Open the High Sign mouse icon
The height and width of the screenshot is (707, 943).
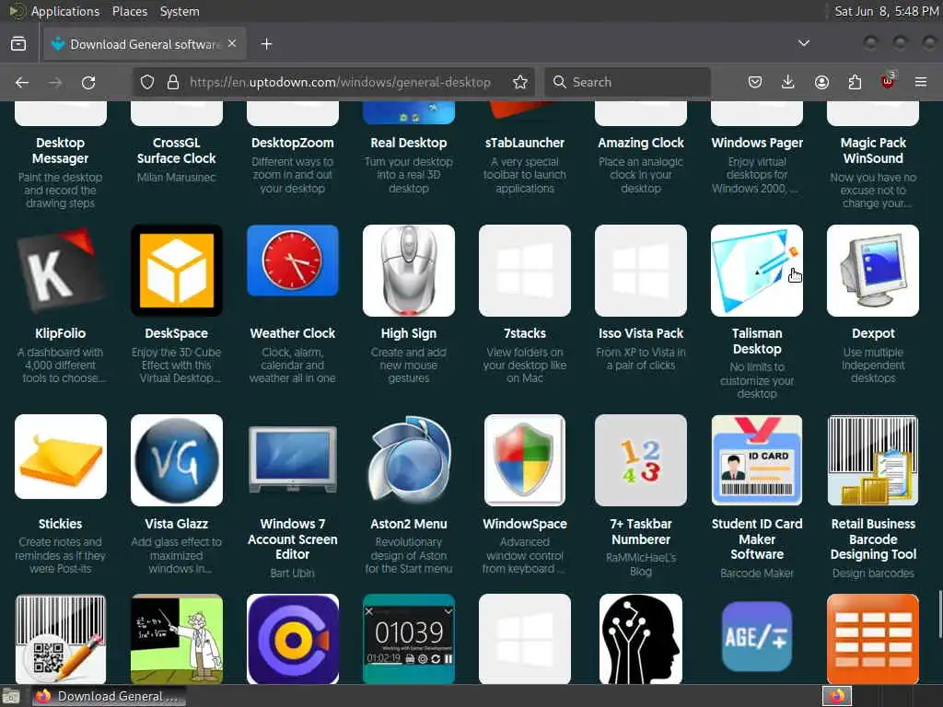point(409,271)
